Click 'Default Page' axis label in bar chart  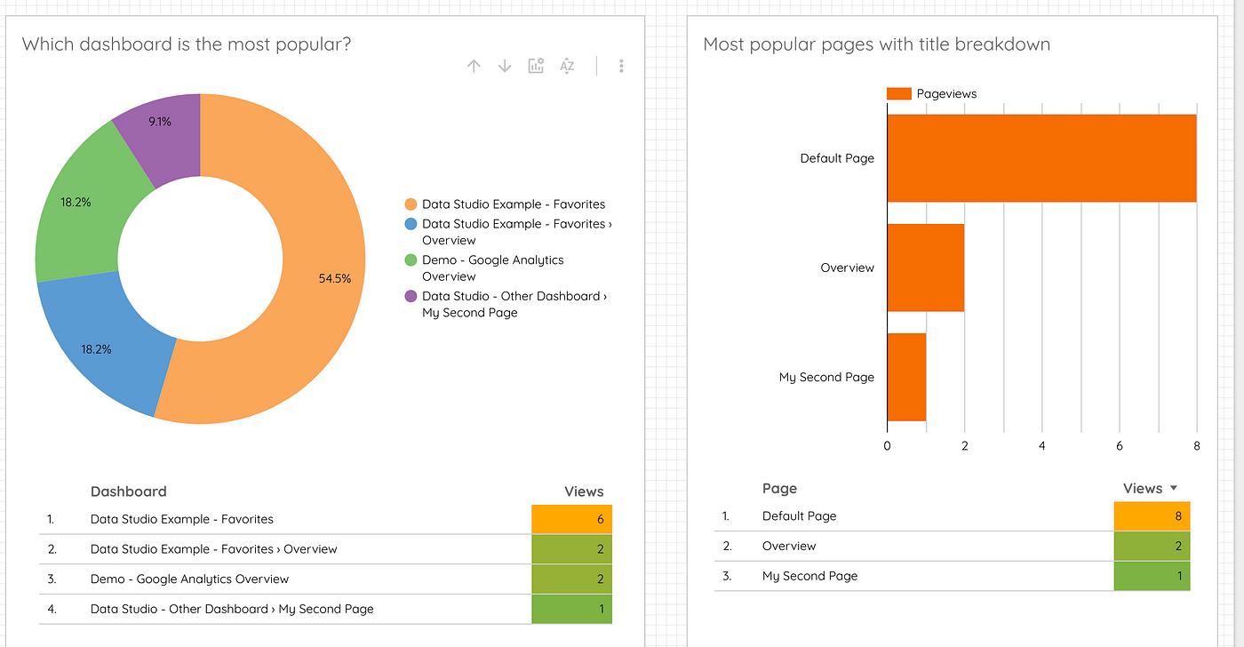click(837, 158)
